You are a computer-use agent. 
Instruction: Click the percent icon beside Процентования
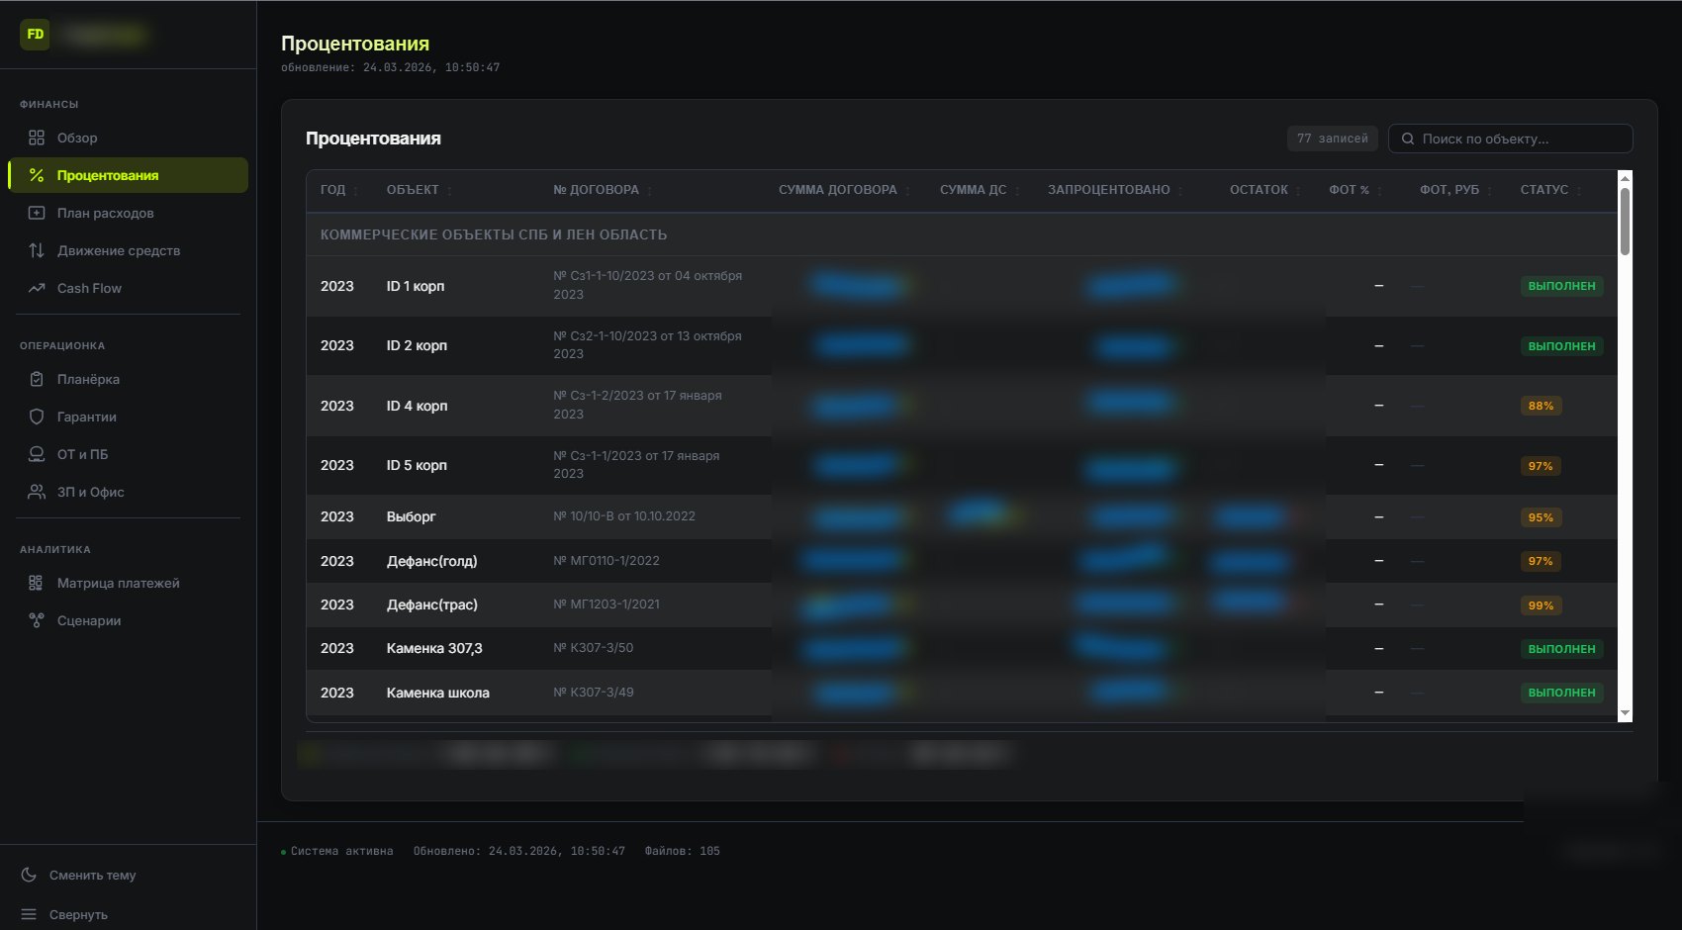37,175
